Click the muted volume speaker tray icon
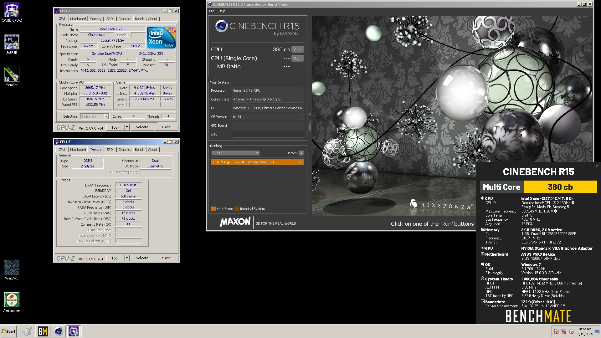This screenshot has height=338, width=601. coord(571,332)
